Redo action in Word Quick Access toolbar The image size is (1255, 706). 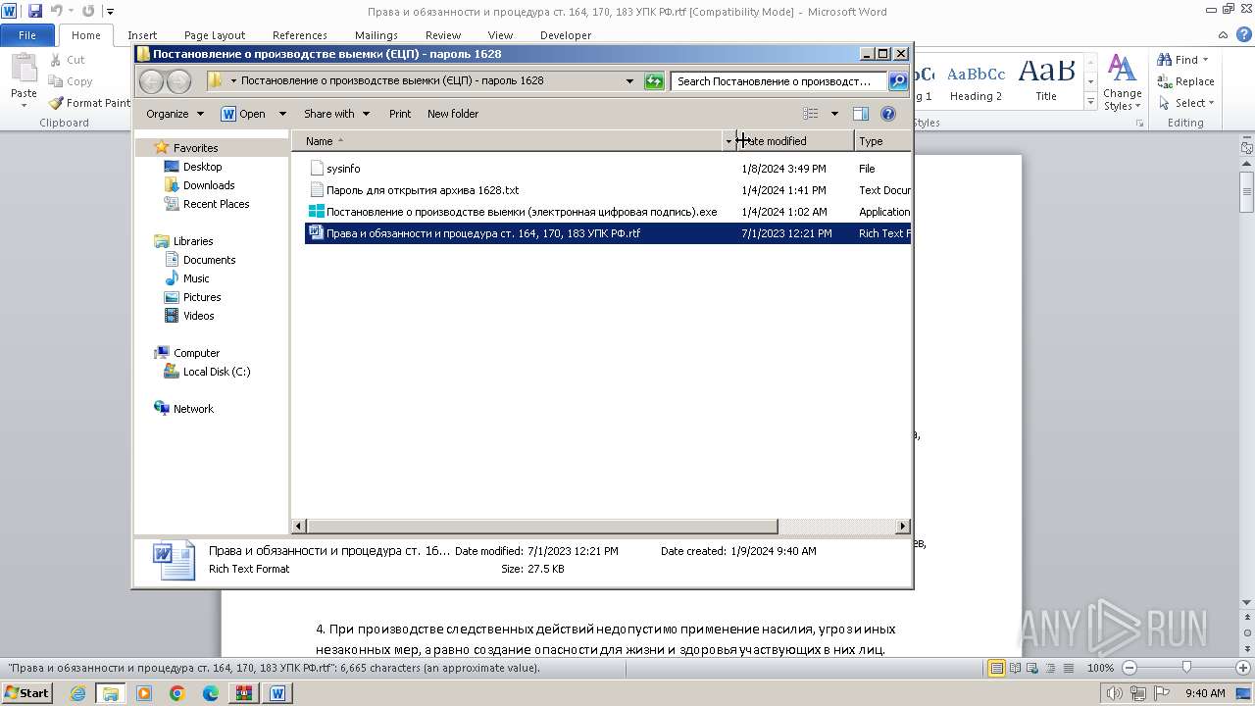89,11
